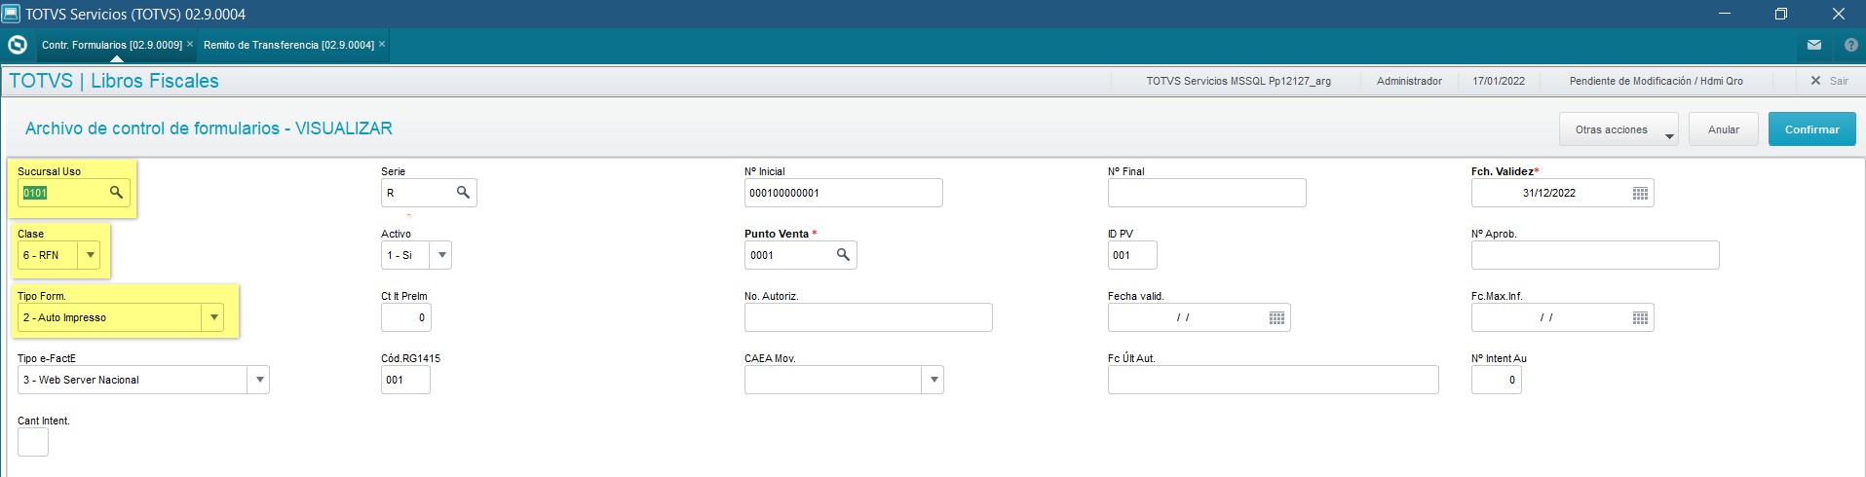Restore down the TOTVS window
Viewport: 1866px width, 477px height.
point(1781,14)
